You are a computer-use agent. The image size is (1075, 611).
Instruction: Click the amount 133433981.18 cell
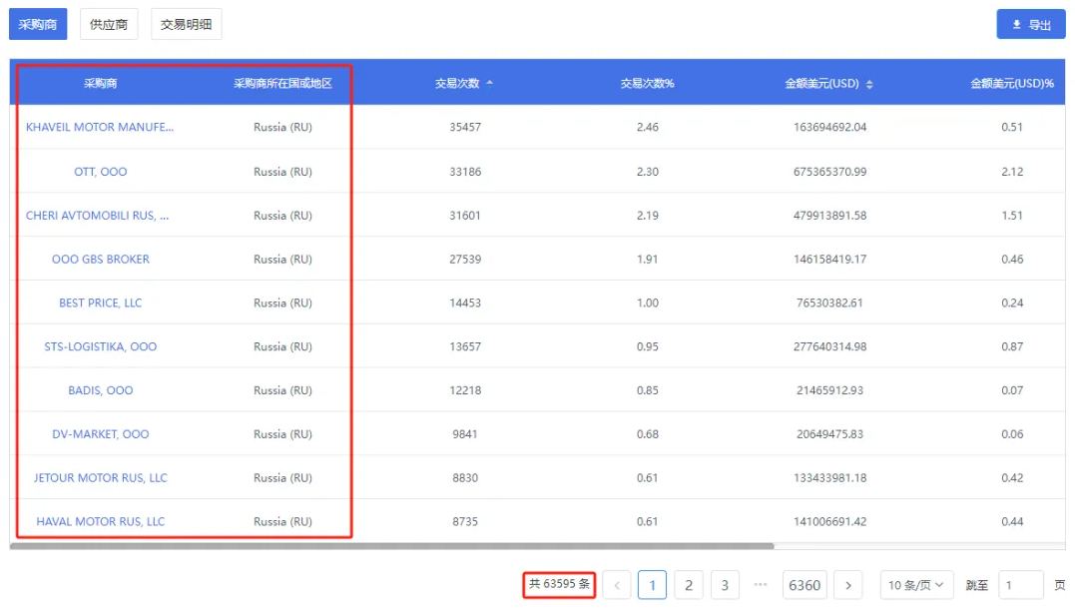[x=829, y=478]
